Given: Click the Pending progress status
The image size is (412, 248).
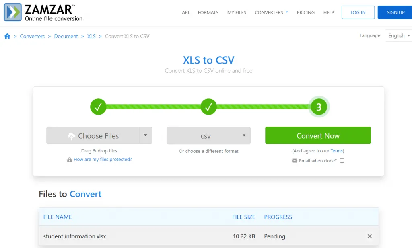Looking at the screenshot, I should coord(274,236).
